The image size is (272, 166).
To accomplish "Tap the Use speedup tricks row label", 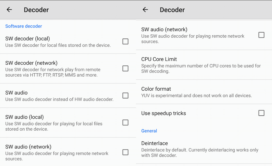I will (x=164, y=113).
